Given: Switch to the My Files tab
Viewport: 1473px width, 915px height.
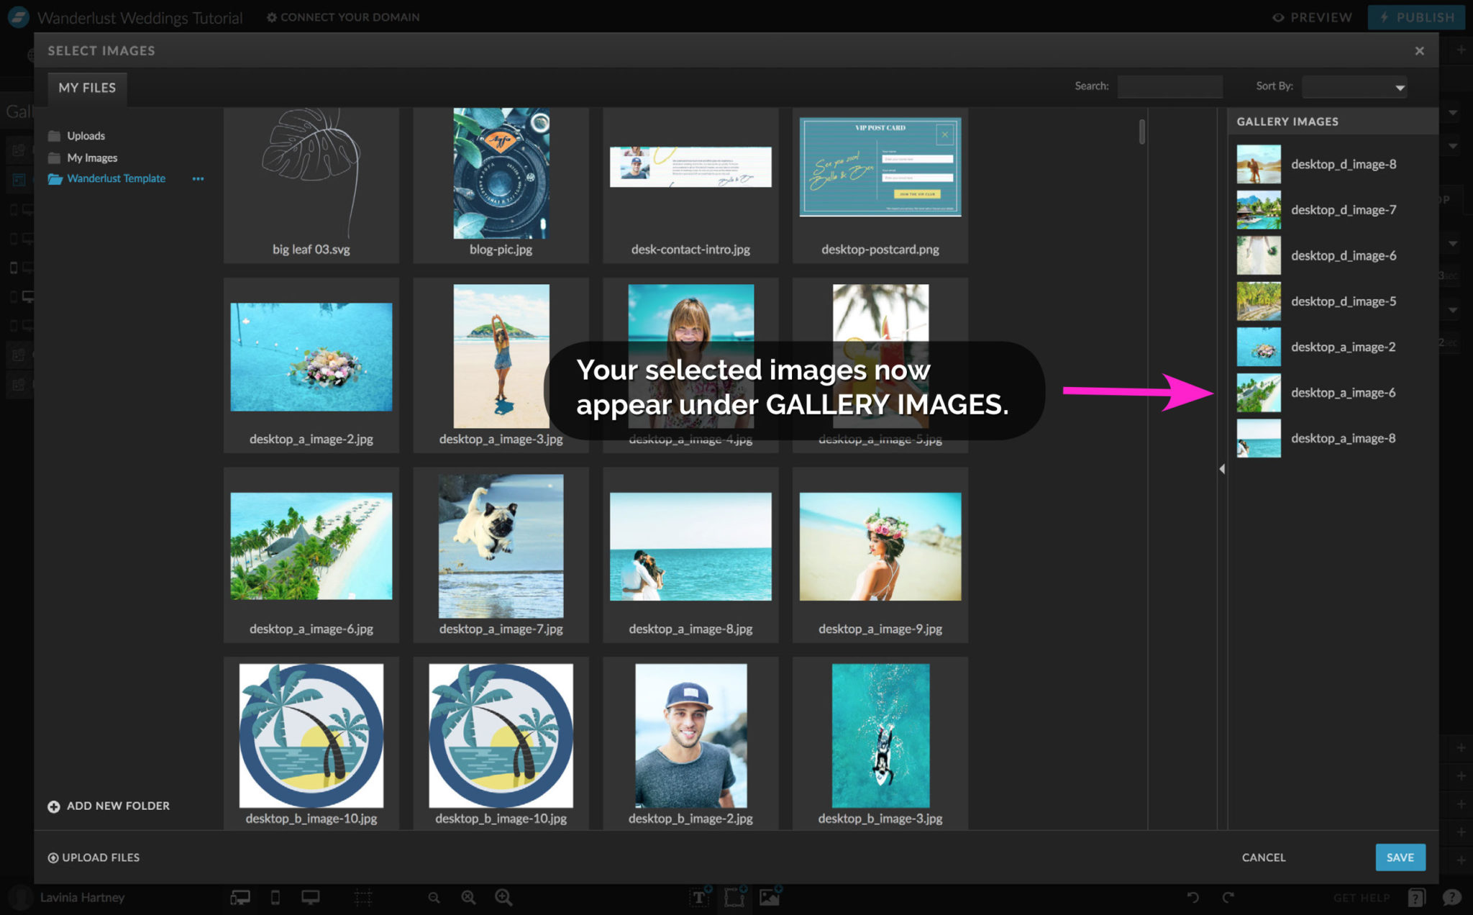Looking at the screenshot, I should point(86,88).
